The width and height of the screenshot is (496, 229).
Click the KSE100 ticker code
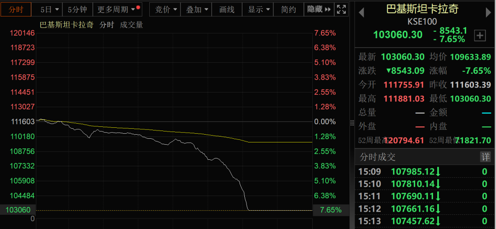tap(423, 22)
